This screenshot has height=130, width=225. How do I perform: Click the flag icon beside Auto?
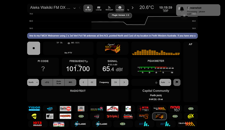point(177,83)
